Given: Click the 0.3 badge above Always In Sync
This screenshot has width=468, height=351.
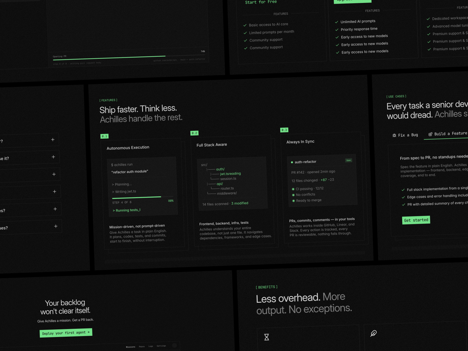Looking at the screenshot, I should point(284,130).
